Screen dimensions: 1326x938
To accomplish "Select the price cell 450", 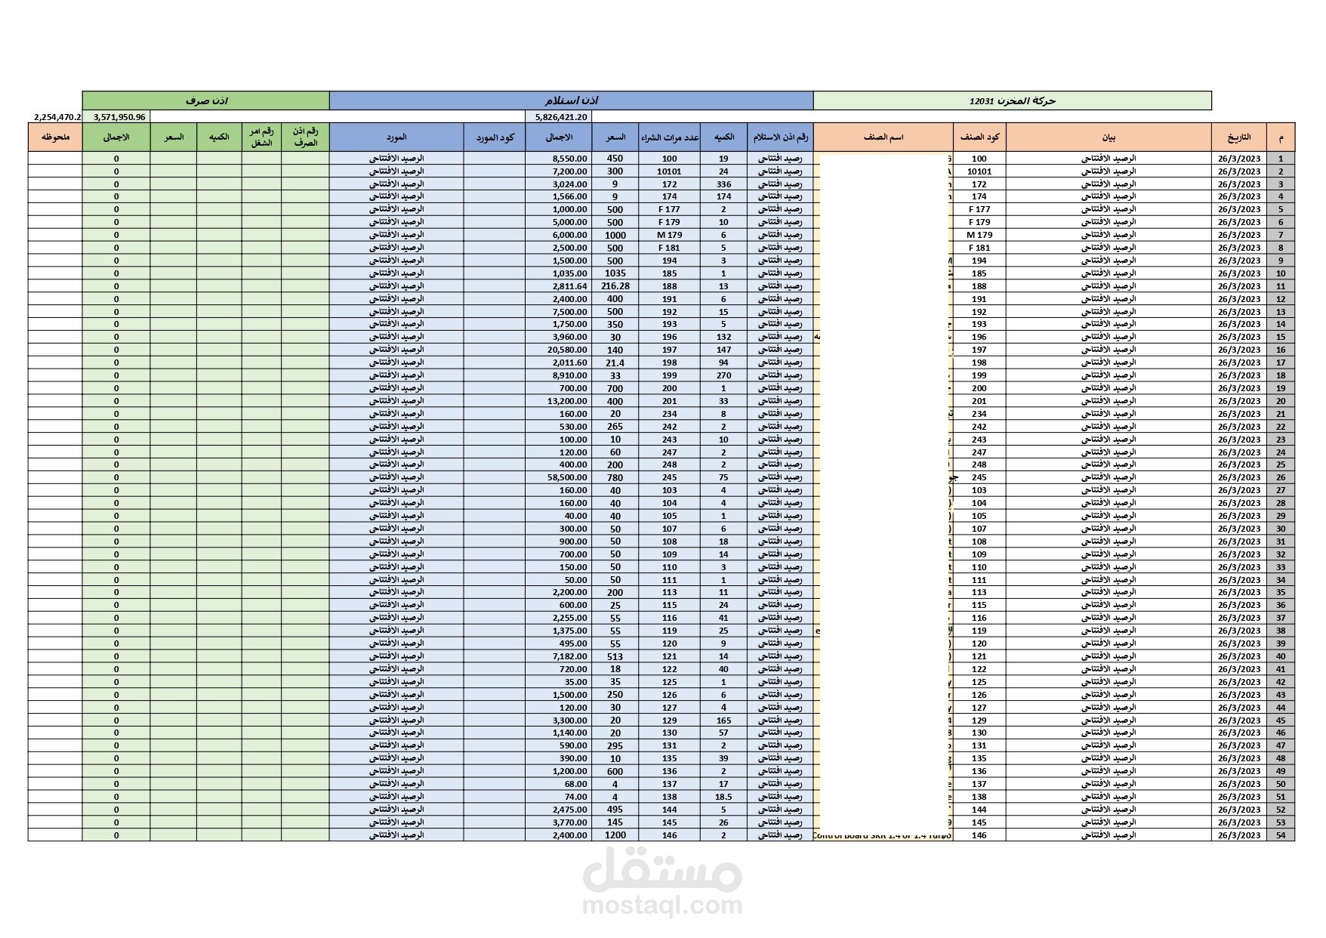I will pos(615,159).
